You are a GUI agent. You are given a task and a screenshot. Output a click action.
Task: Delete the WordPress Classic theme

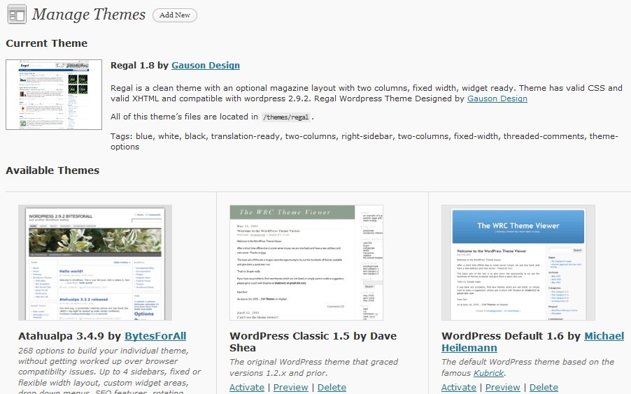[332, 387]
